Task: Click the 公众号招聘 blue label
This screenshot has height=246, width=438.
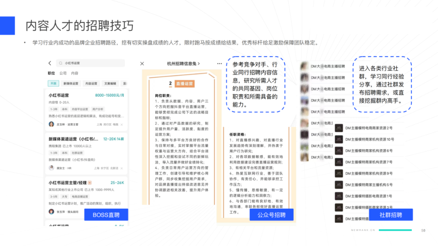Action: pyautogui.click(x=271, y=215)
